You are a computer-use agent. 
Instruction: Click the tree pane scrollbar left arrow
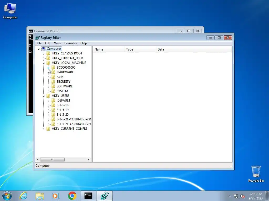pyautogui.click(x=38, y=159)
